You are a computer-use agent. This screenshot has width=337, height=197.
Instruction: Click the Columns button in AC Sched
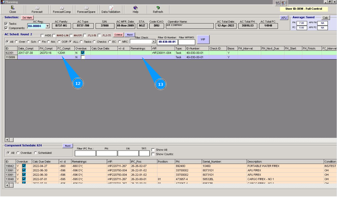[119, 35]
